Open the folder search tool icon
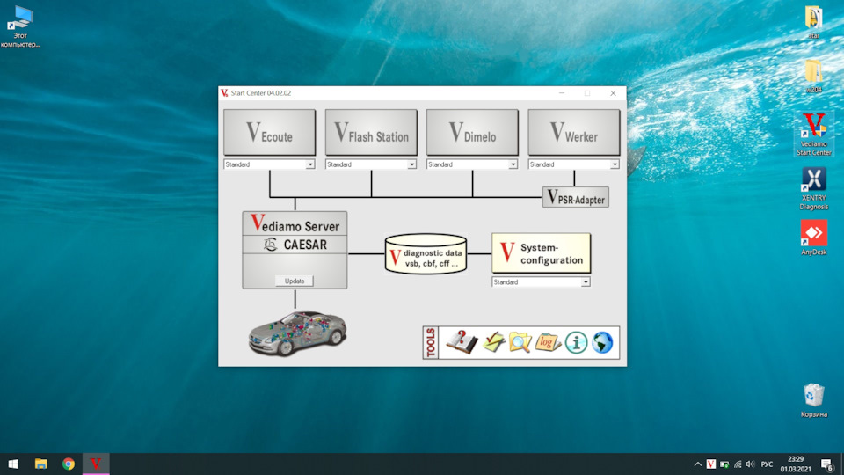The width and height of the screenshot is (844, 475). click(520, 342)
